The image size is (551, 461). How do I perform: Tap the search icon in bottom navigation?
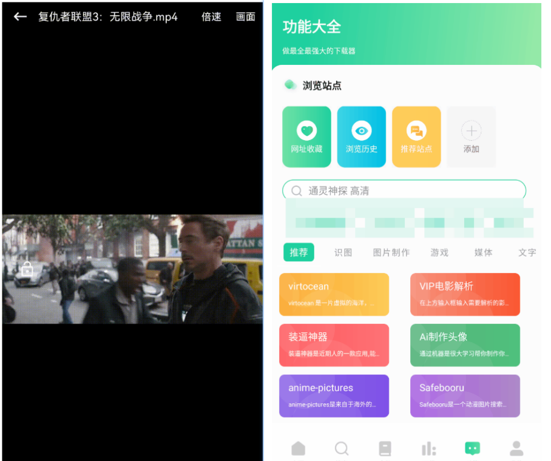(x=342, y=448)
